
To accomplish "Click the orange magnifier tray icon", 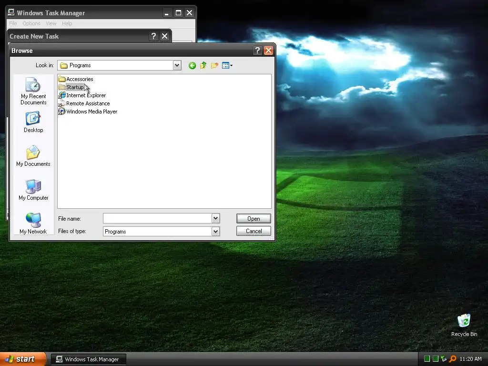I will point(453,359).
